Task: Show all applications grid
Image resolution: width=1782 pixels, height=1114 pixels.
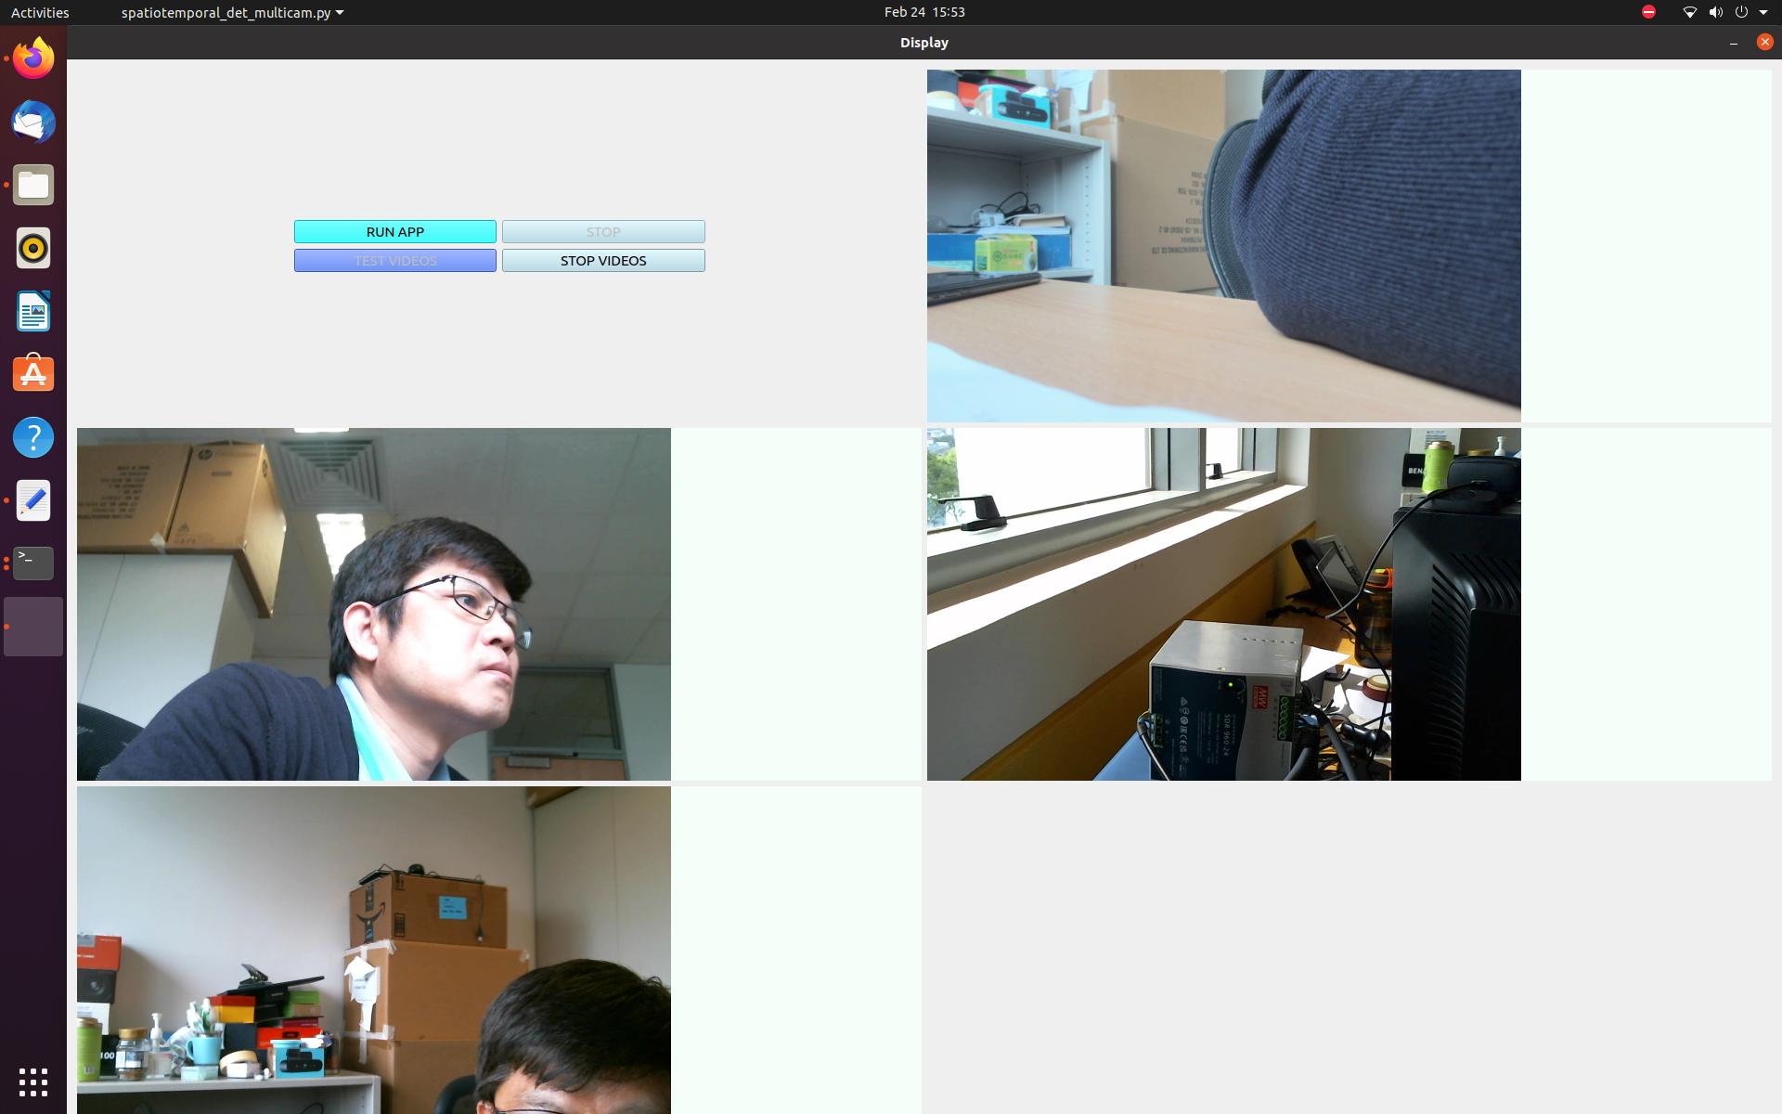Action: (33, 1082)
